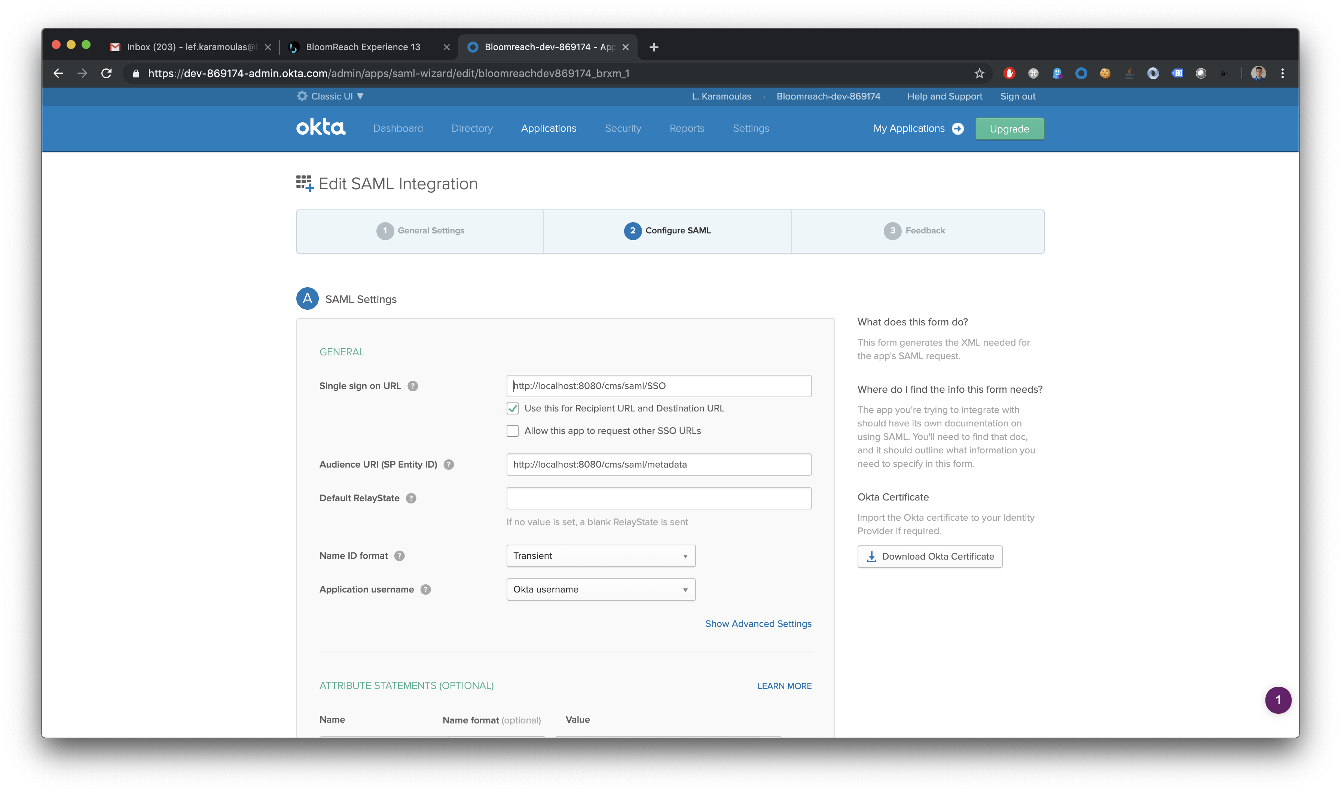Click help icon beside Name ID format
This screenshot has height=793, width=1341.
(x=399, y=556)
